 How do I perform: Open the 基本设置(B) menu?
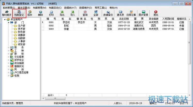tap(24, 8)
